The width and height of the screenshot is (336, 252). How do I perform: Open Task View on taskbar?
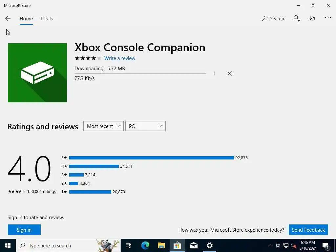[129, 245]
